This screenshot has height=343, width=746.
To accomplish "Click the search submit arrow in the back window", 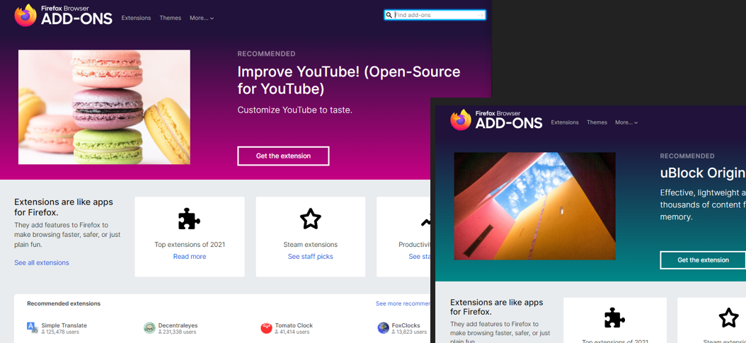I will (481, 15).
